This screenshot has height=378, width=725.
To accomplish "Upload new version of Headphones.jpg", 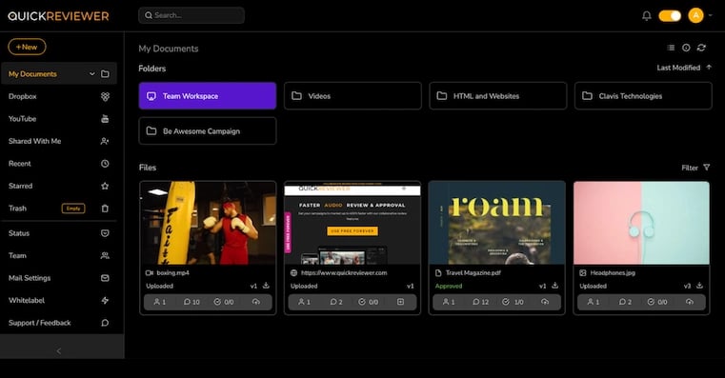I will [690, 302].
